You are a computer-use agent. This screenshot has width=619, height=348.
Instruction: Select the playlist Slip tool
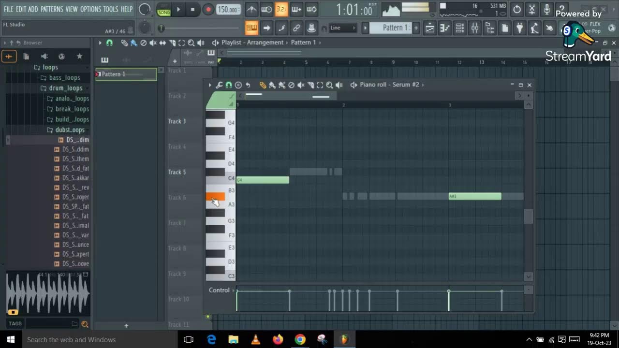[162, 43]
